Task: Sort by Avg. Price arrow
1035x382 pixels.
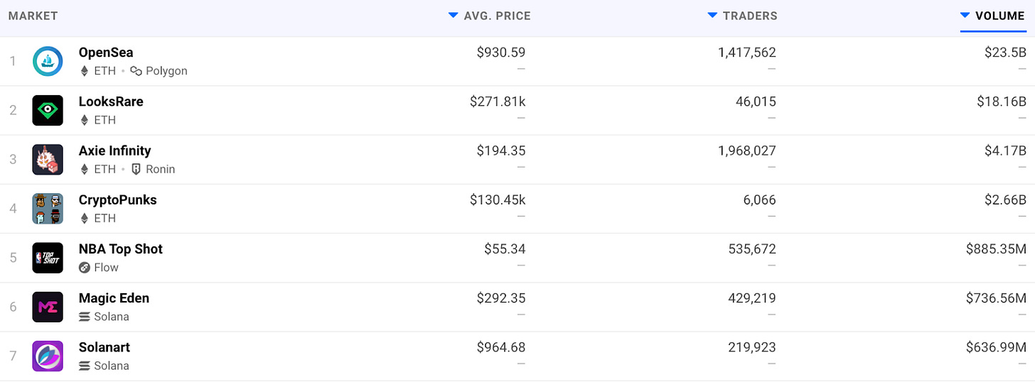Action: [x=453, y=15]
